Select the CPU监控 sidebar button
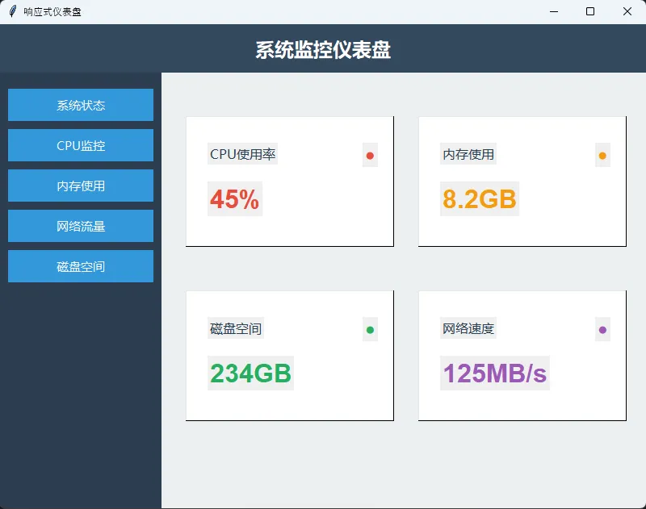The image size is (646, 509). [x=81, y=145]
